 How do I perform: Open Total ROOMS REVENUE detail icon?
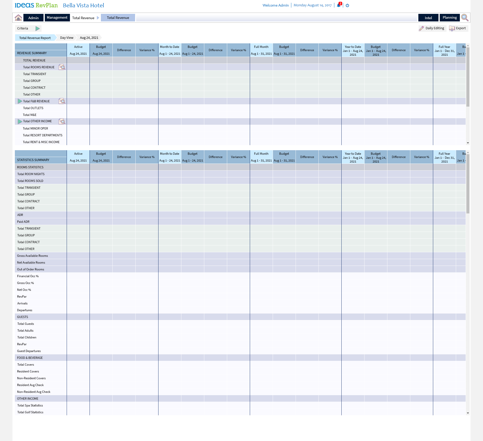pos(62,67)
